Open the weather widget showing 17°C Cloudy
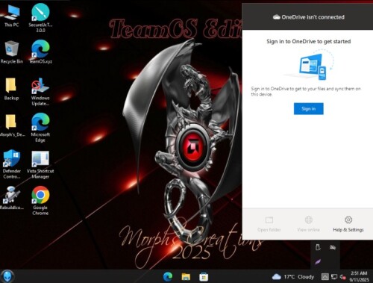This screenshot has height=283, width=373. (293, 276)
